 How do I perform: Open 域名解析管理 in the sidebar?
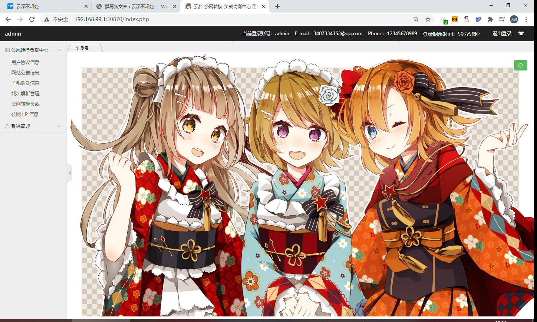25,93
